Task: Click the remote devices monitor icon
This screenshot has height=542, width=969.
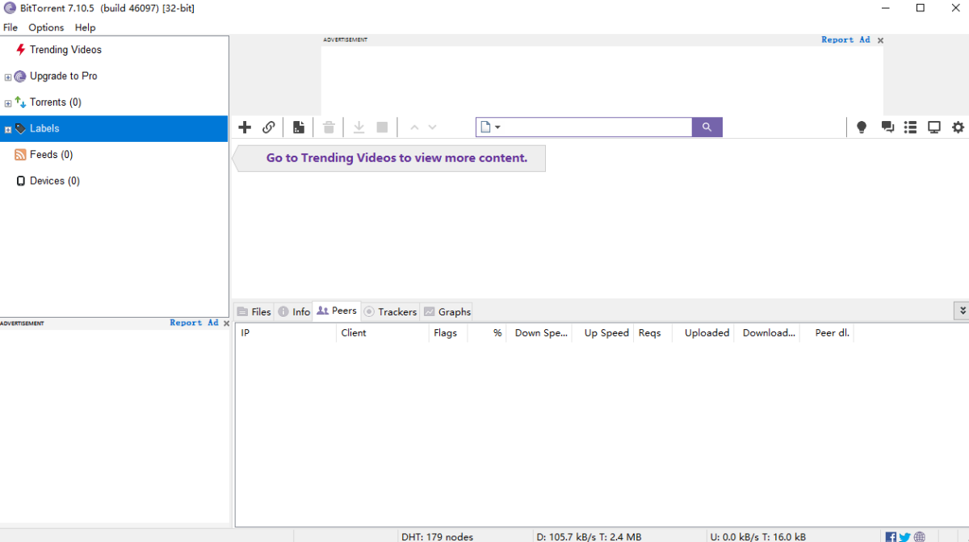Action: pyautogui.click(x=934, y=127)
